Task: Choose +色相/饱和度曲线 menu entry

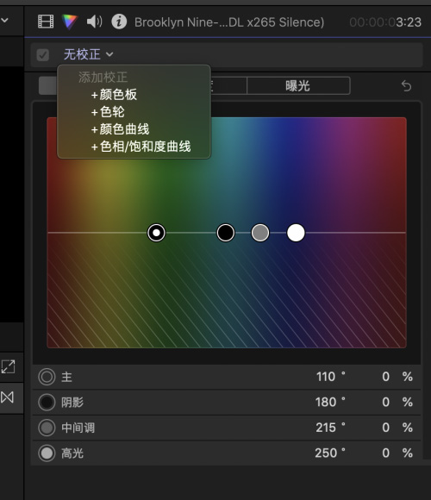Action: pos(141,147)
